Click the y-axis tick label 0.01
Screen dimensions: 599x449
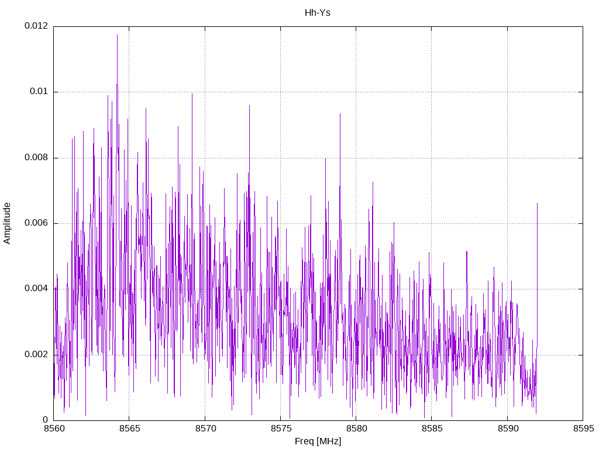39,91
